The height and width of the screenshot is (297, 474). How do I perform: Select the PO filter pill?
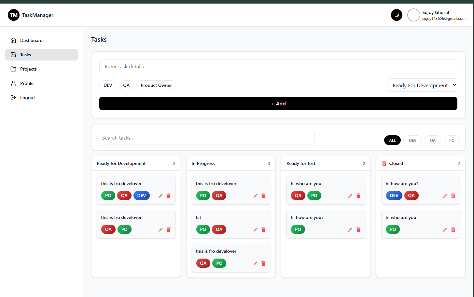click(452, 140)
